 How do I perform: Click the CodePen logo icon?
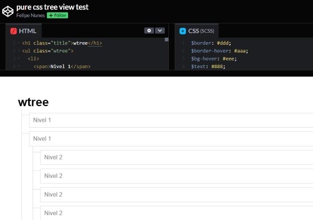tap(8, 11)
